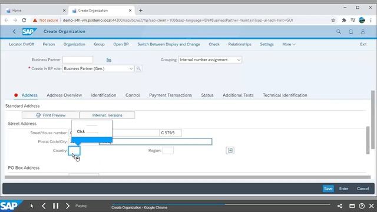Click browser back arrow
The image size is (377, 212).
pyautogui.click(x=6, y=20)
